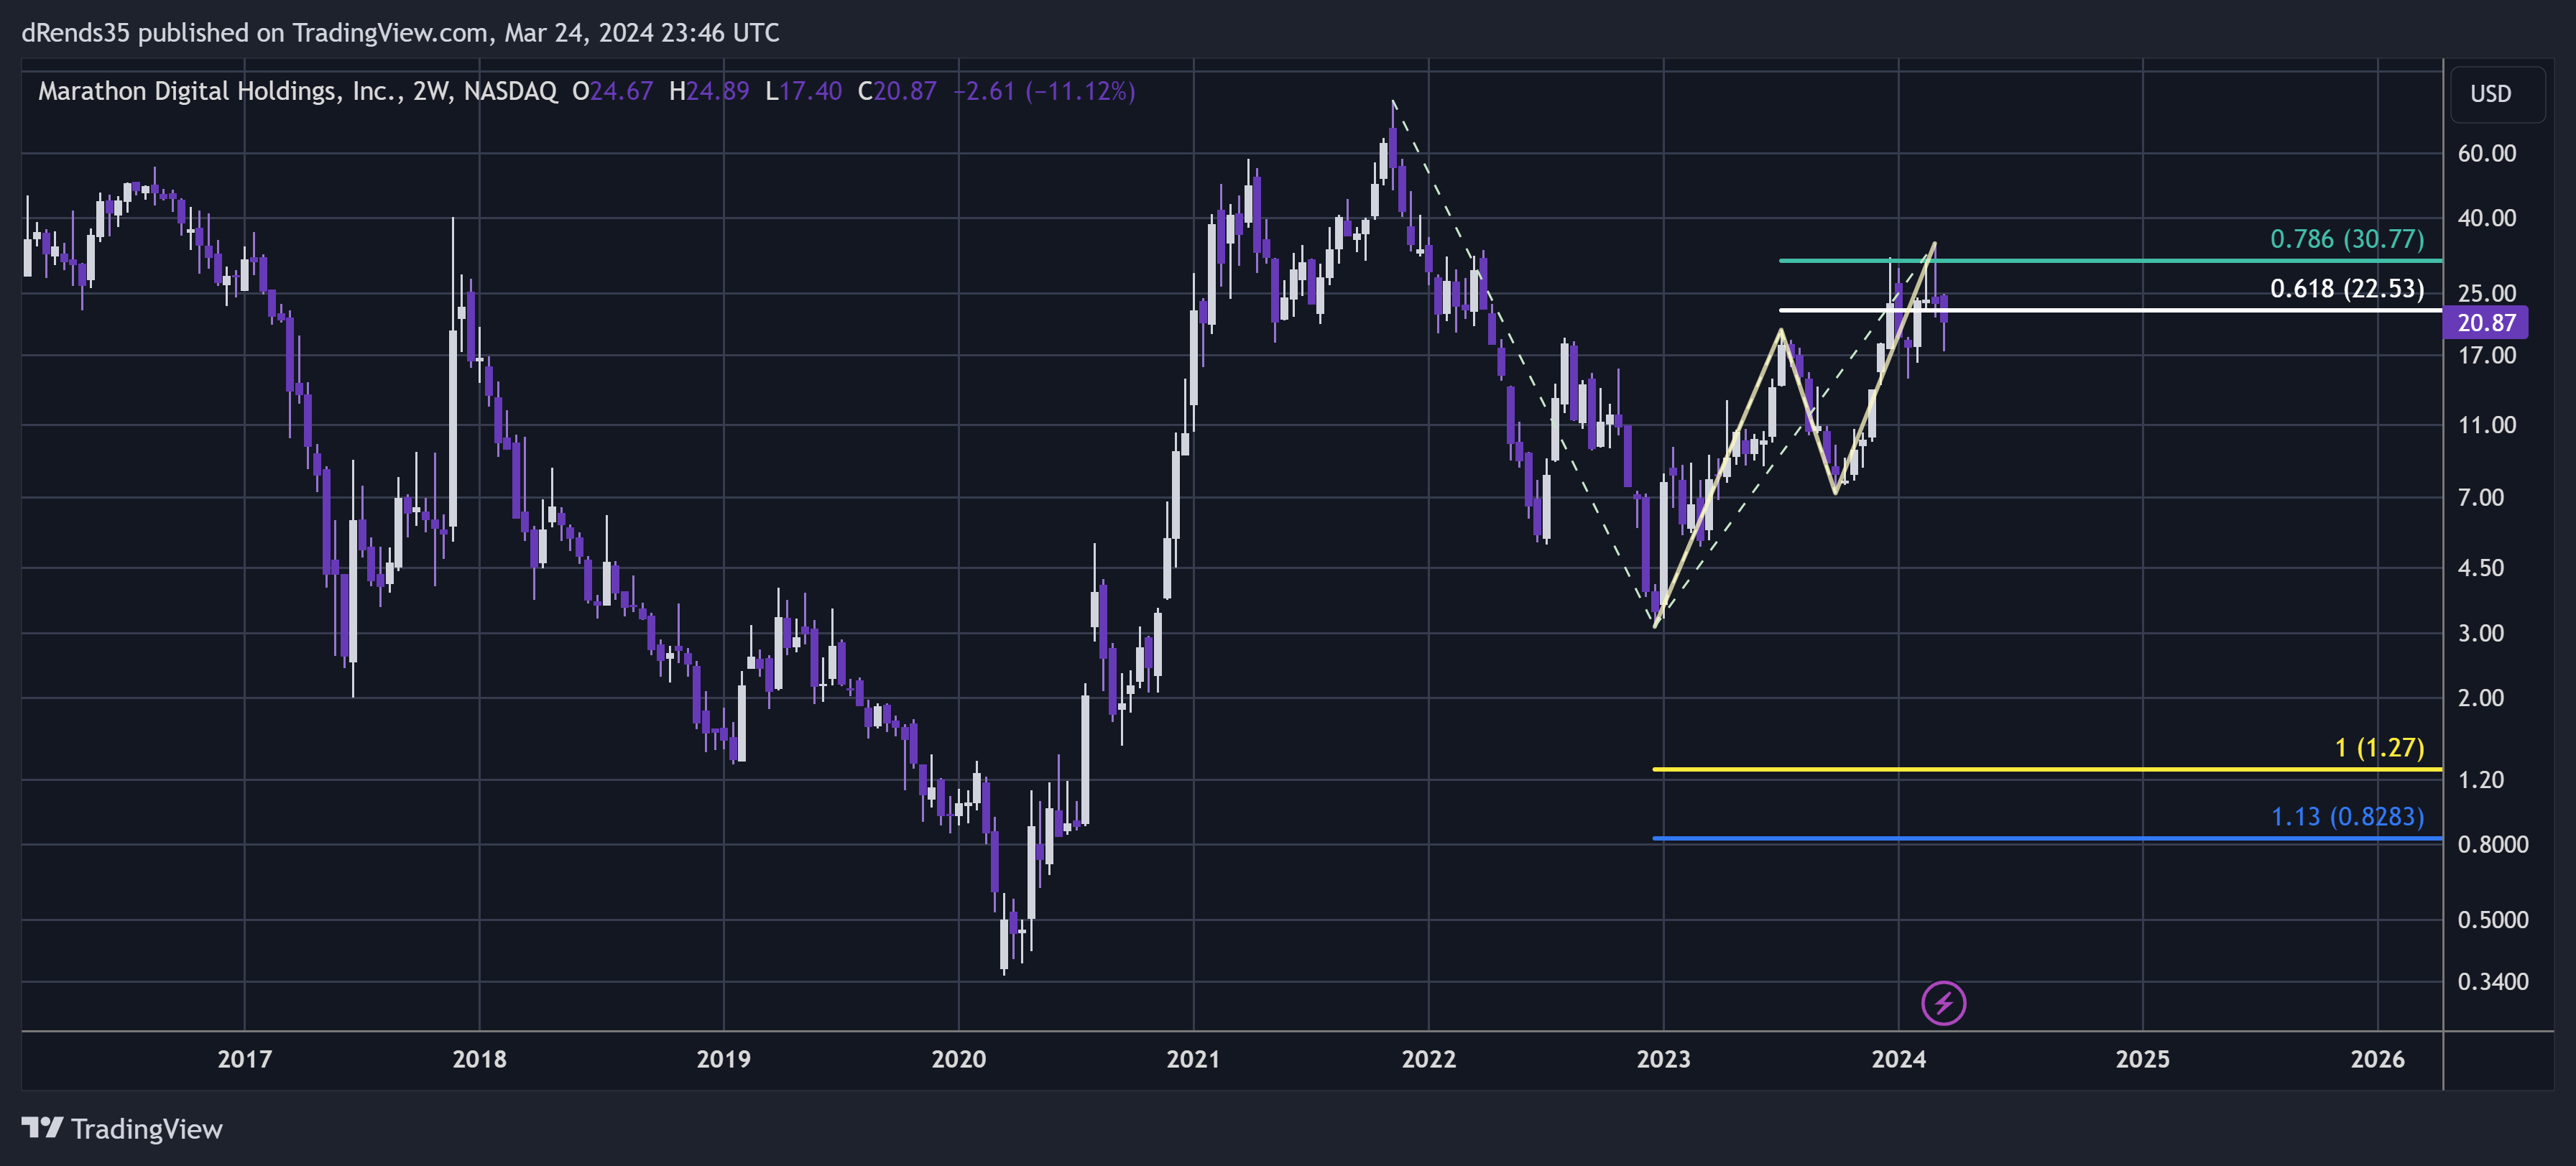The height and width of the screenshot is (1166, 2576).
Task: Click the 2025 label on time axis
Action: 2142,1059
